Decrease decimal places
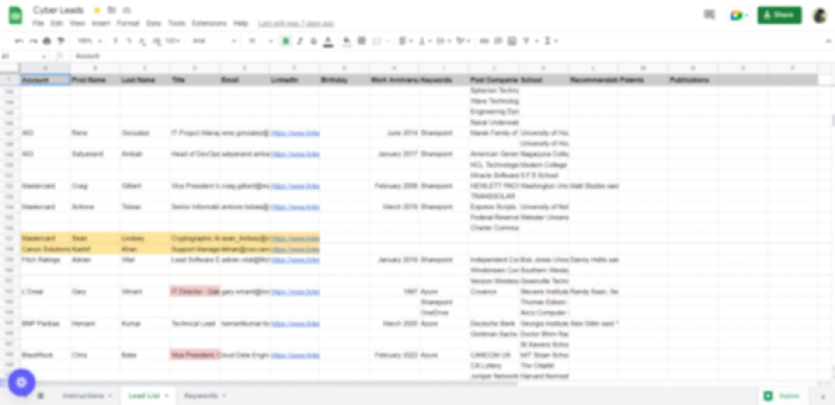Image resolution: width=835 pixels, height=405 pixels. click(143, 41)
